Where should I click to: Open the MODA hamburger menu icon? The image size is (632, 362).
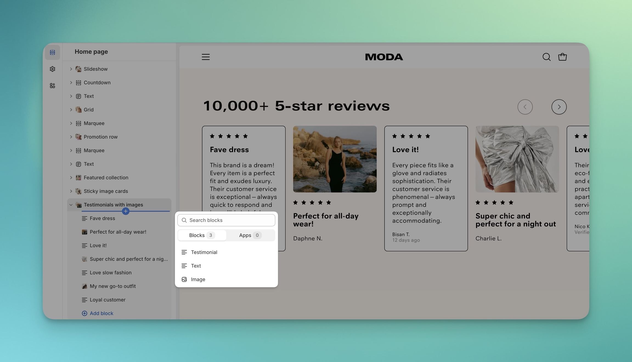tap(206, 57)
